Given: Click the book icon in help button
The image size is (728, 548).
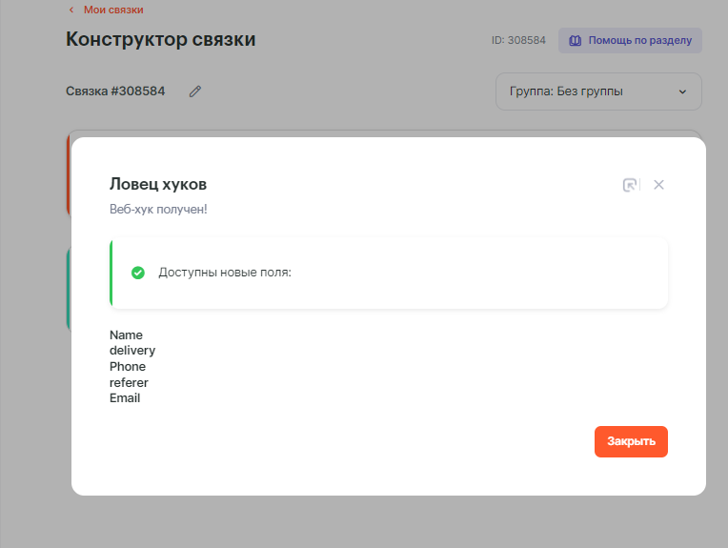Looking at the screenshot, I should click(575, 41).
